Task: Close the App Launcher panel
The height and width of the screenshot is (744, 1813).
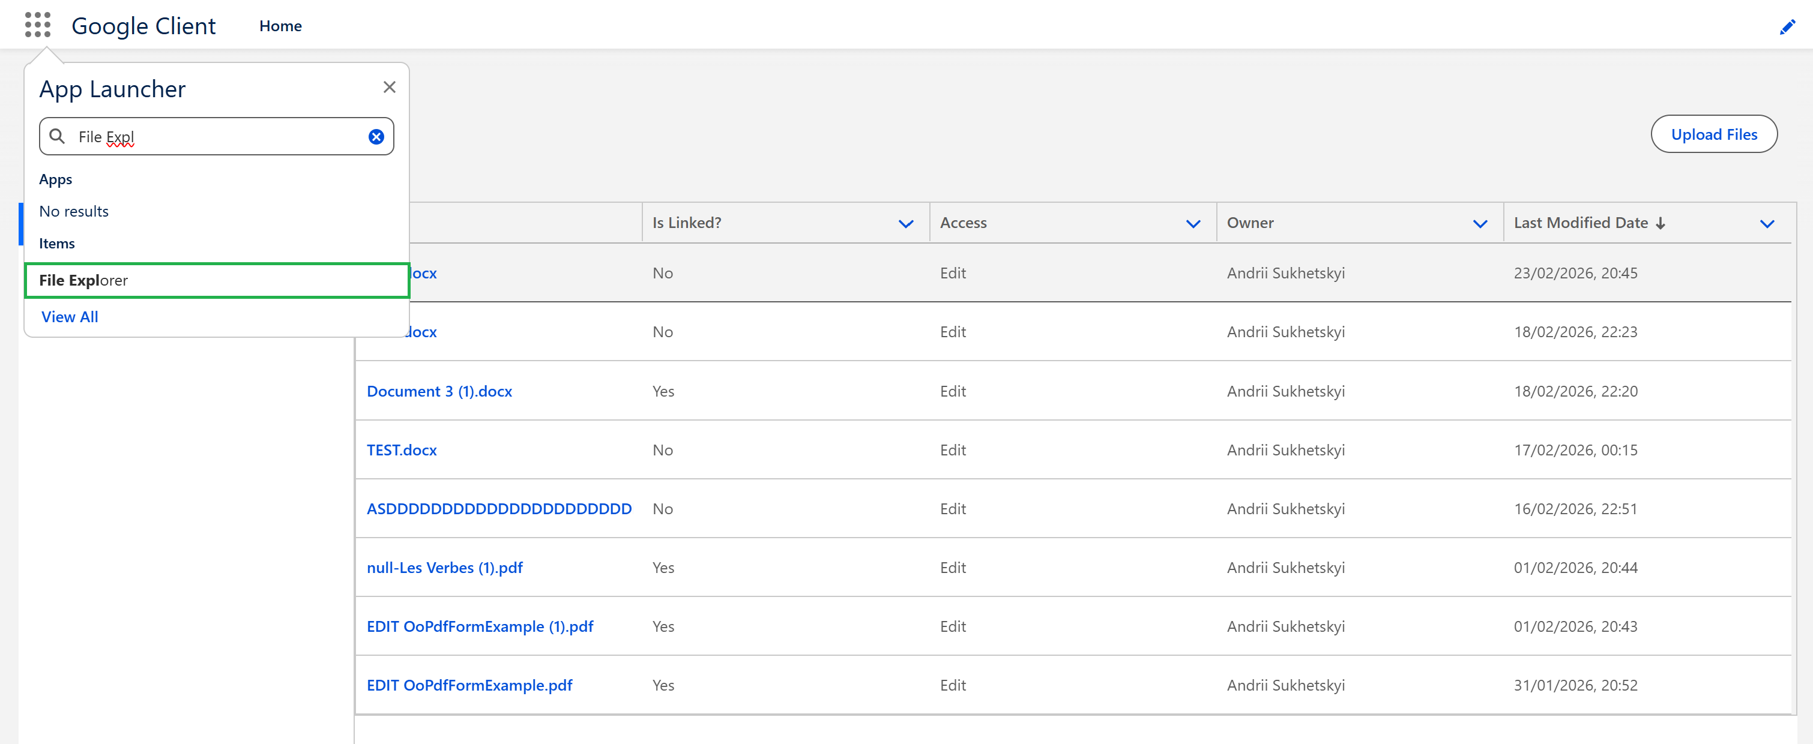Action: [x=389, y=87]
